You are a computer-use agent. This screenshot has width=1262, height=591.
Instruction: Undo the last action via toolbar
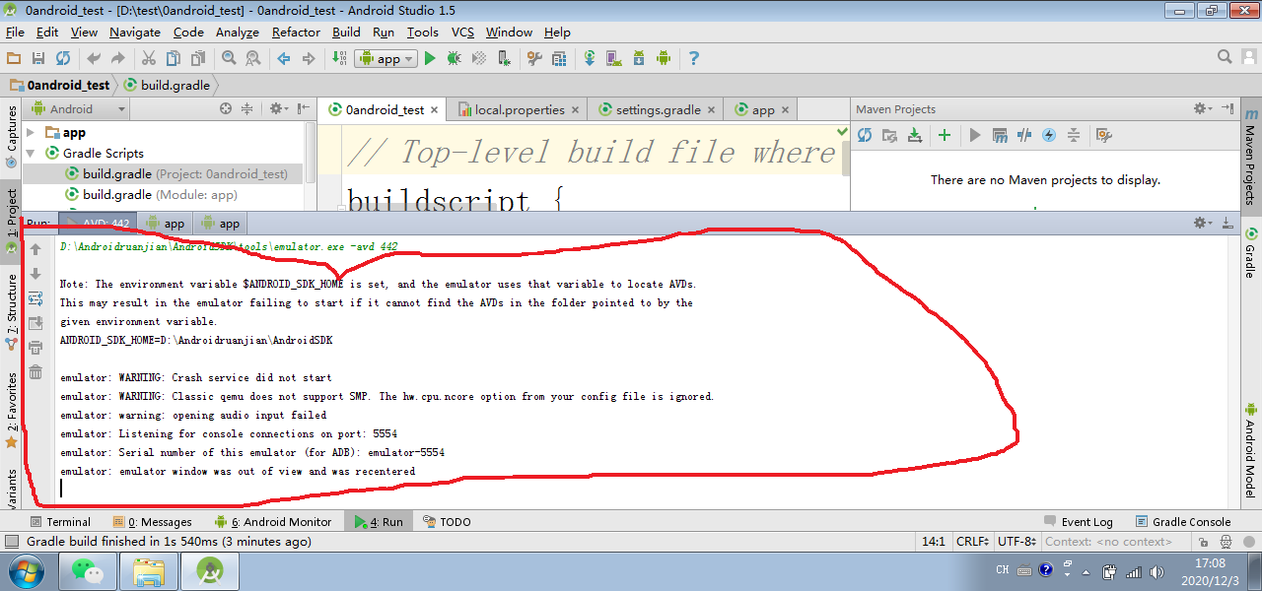coord(94,58)
